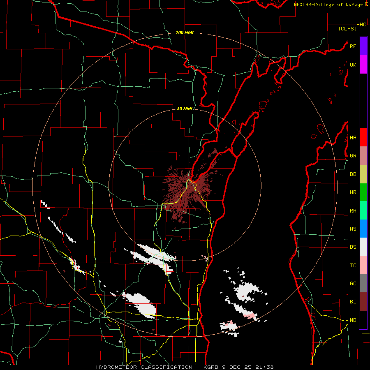Click the '50 NMI' range ring label
The height and width of the screenshot is (370, 370).
coord(185,109)
